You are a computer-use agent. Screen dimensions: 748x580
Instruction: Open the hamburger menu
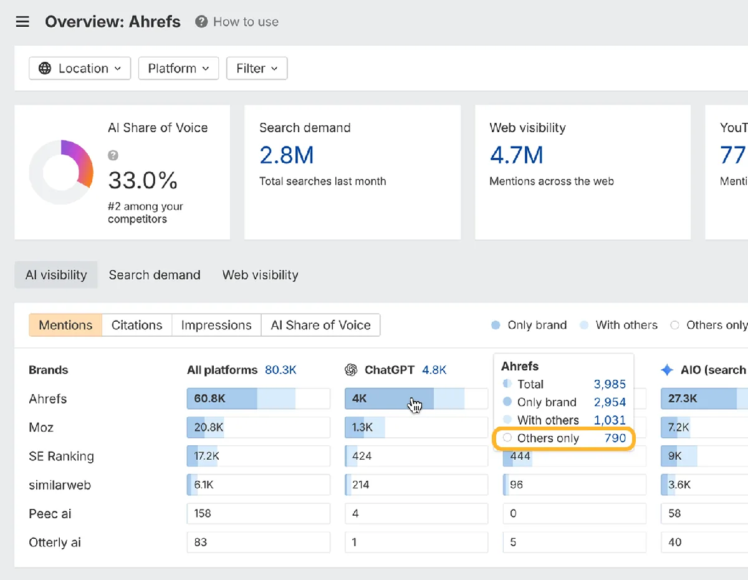[22, 22]
